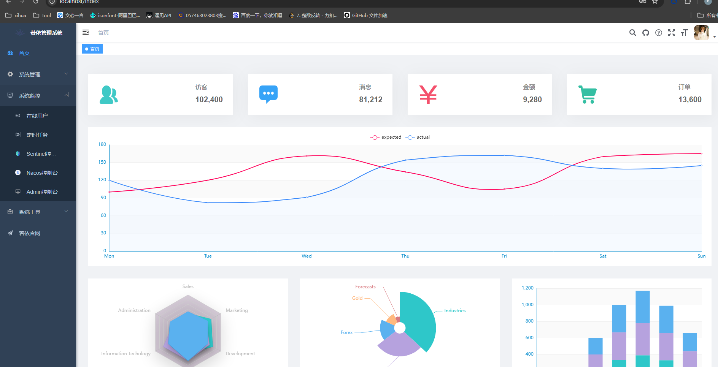
Task: Toggle the actual series in the chart legend
Action: (418, 137)
